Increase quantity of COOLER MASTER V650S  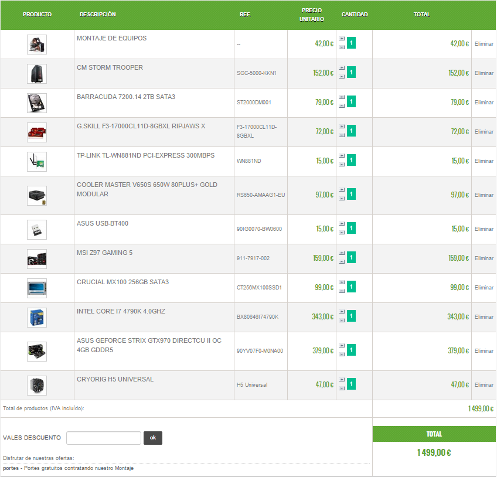point(342,190)
